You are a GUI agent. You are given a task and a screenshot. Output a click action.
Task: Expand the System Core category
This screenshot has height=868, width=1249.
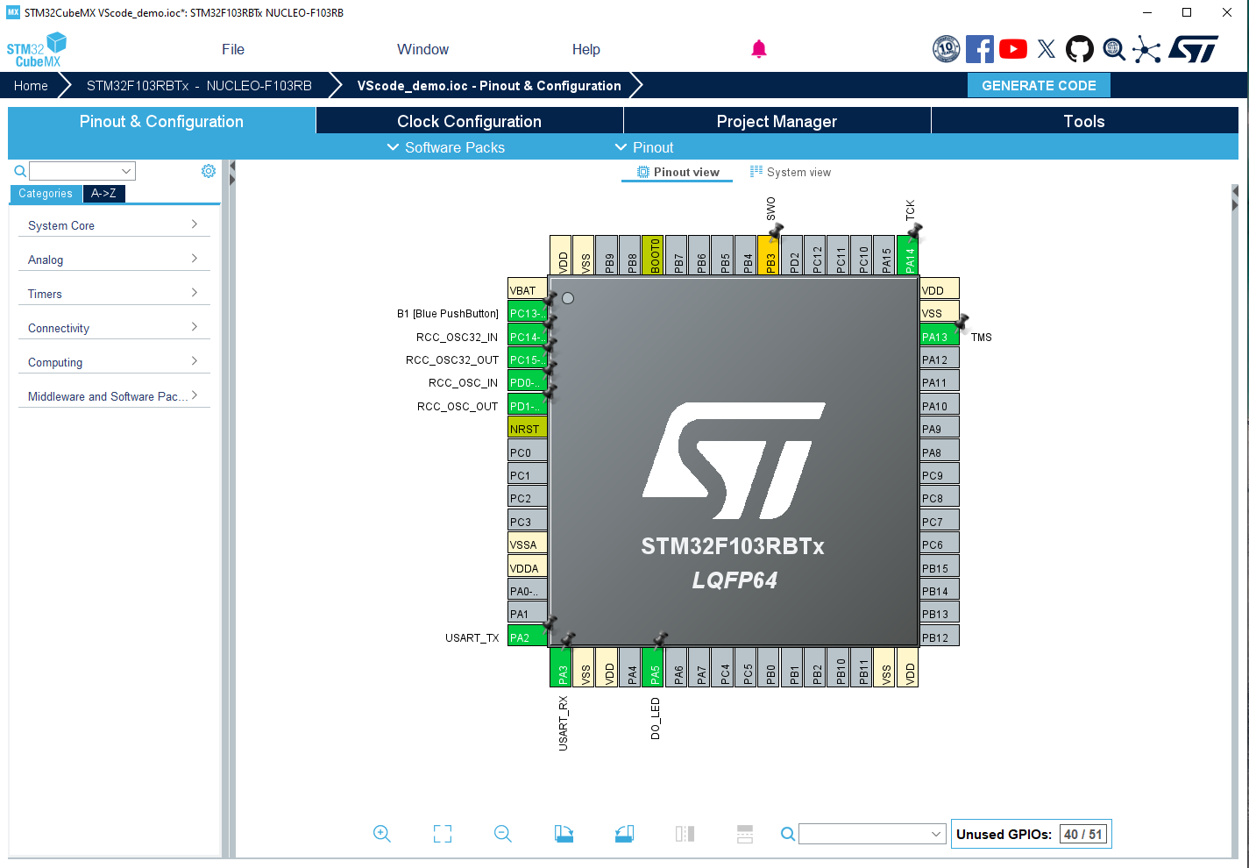tap(114, 225)
